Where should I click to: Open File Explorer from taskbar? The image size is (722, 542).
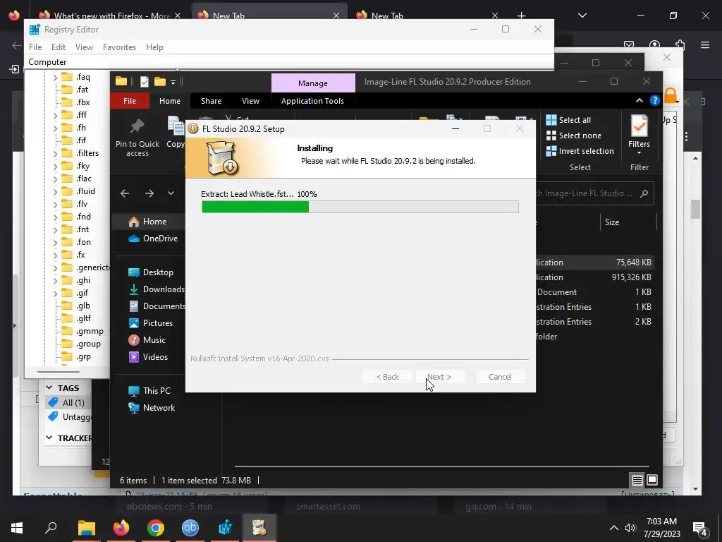[x=86, y=528]
